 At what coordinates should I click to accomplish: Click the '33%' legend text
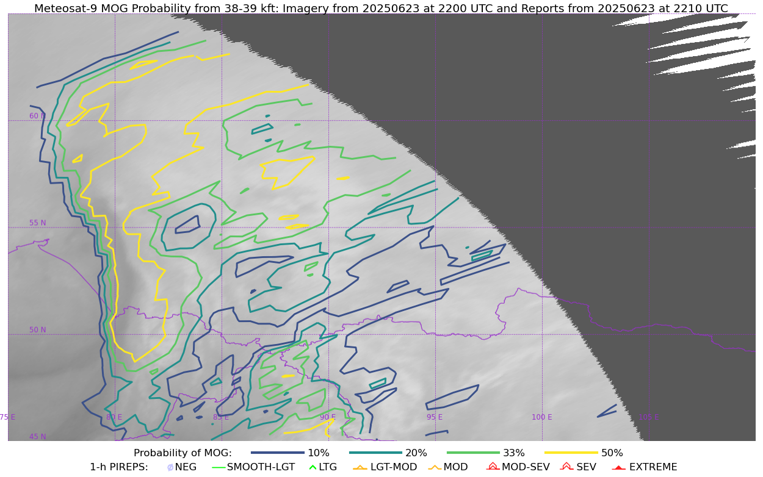click(x=514, y=453)
